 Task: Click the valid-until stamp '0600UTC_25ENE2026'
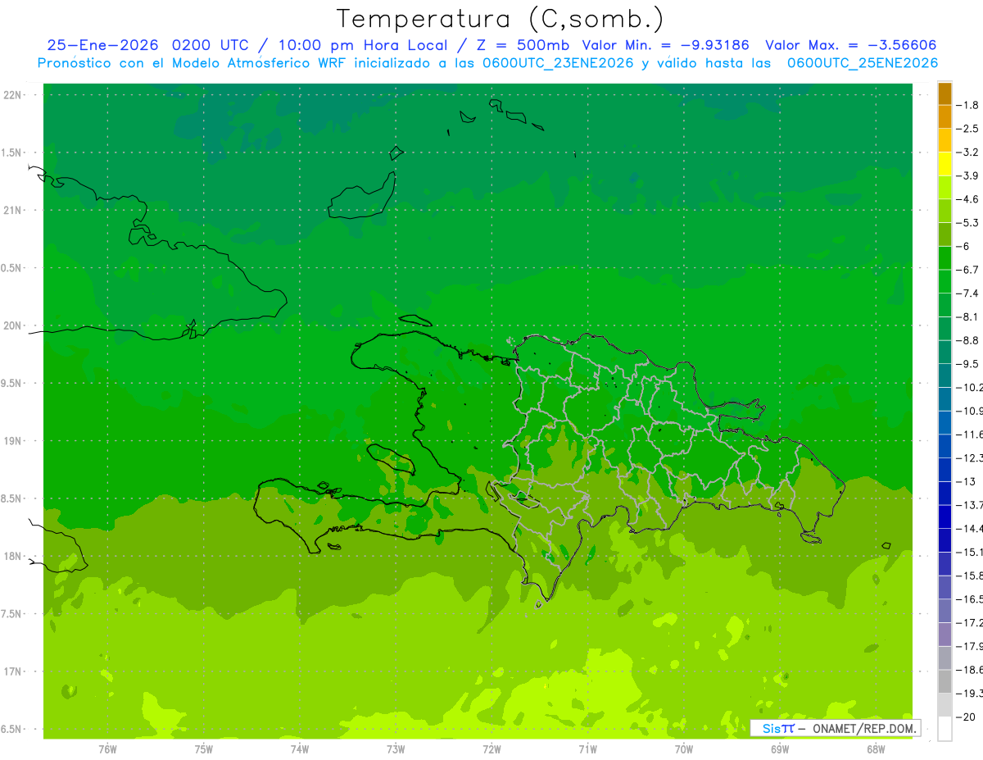click(863, 63)
